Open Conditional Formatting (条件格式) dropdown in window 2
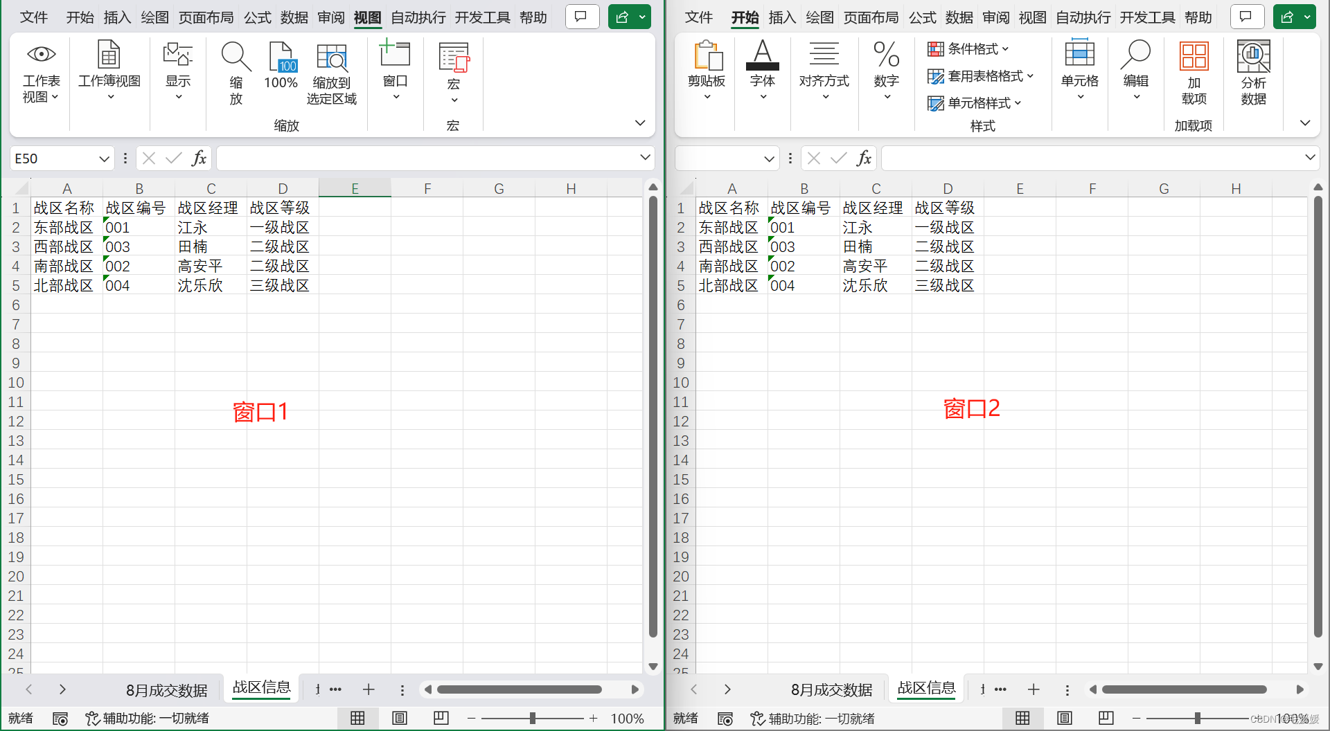1330x731 pixels. pos(968,49)
